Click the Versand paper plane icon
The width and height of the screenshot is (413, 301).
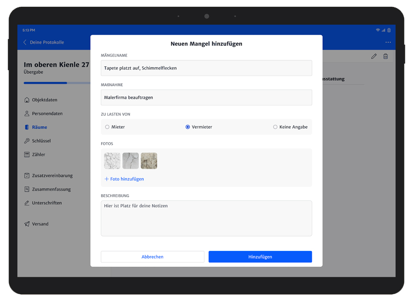(27, 224)
